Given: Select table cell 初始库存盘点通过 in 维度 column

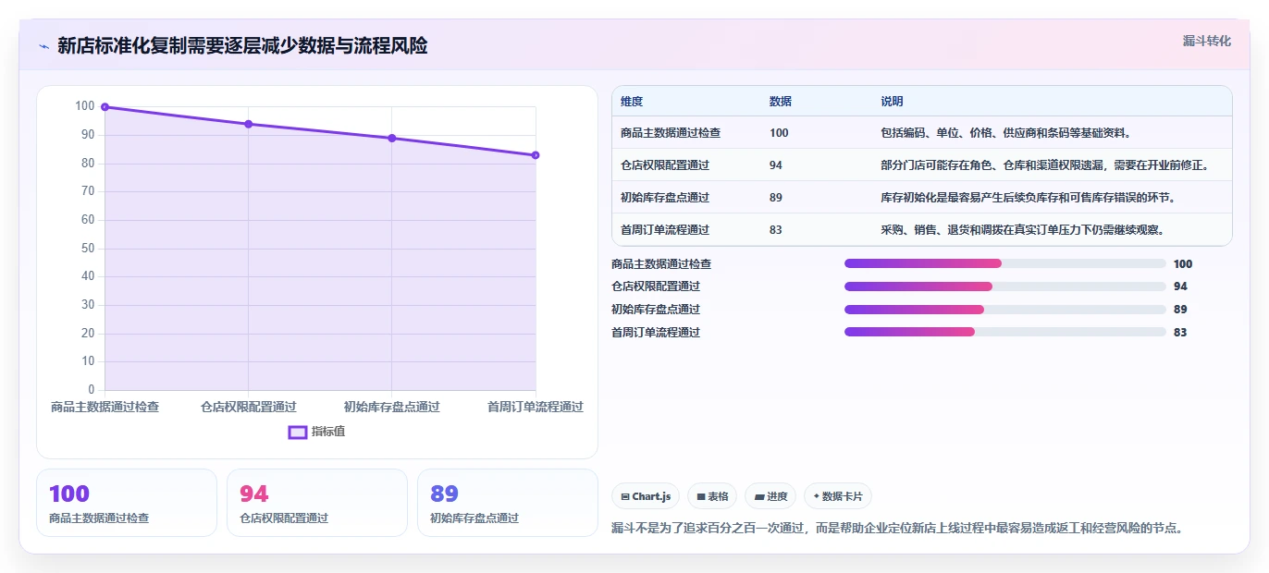Looking at the screenshot, I should (x=665, y=198).
